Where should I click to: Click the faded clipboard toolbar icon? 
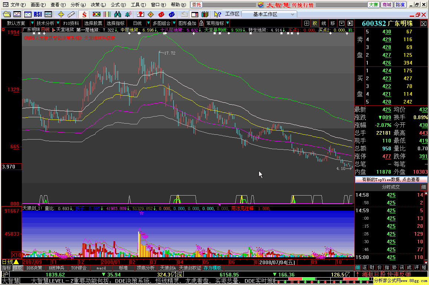click(x=184, y=14)
